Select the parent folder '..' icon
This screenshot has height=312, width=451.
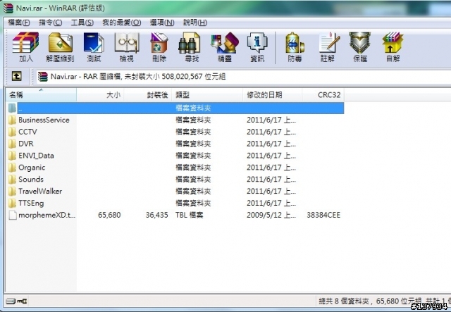point(12,108)
